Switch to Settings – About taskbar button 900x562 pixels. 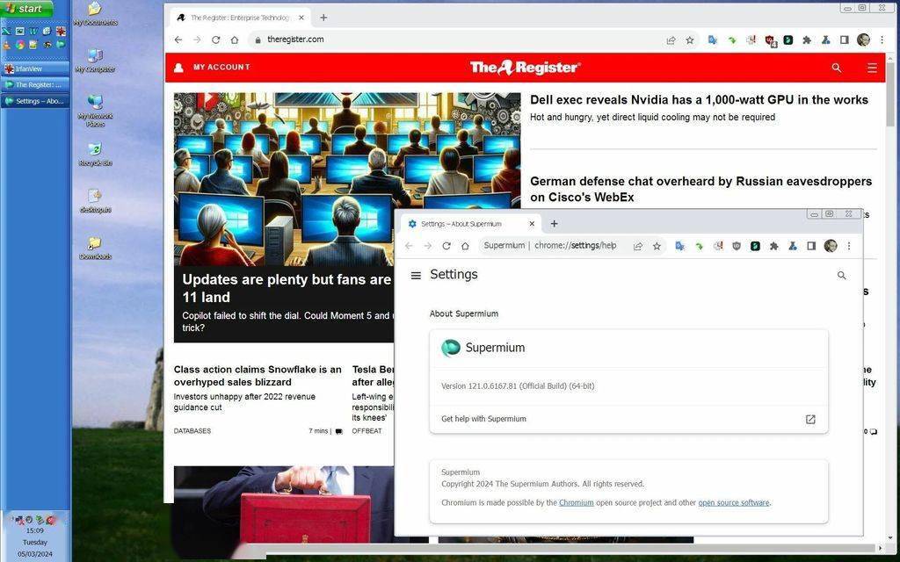tap(35, 101)
